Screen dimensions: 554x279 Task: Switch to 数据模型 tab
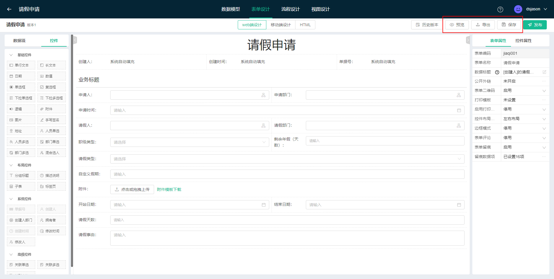coord(231,9)
